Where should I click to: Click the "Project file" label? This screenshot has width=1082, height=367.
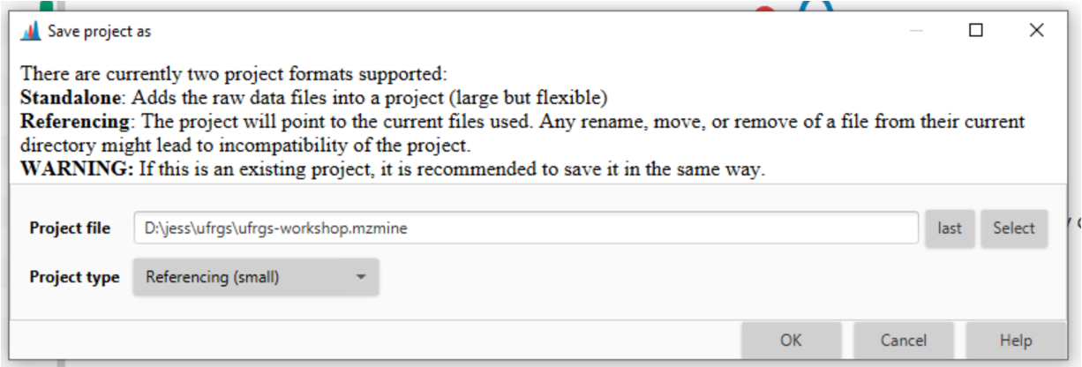coord(70,228)
